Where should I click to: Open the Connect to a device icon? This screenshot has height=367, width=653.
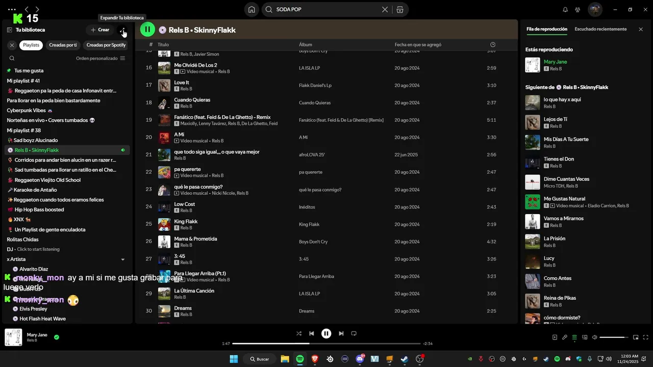(x=585, y=337)
